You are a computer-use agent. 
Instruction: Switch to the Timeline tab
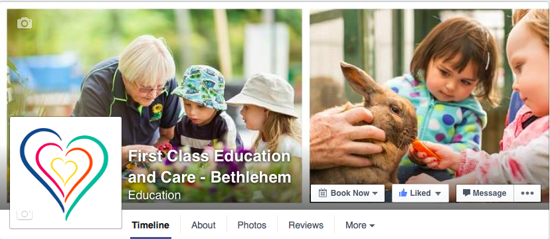click(x=151, y=225)
